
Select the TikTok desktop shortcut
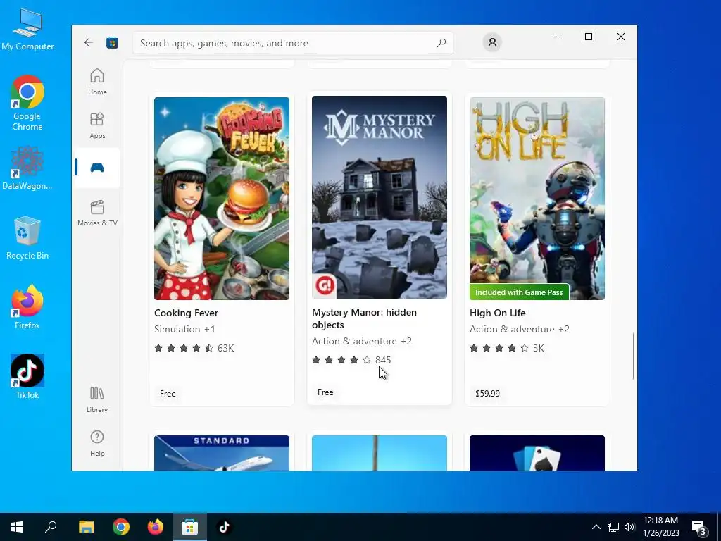pyautogui.click(x=27, y=377)
